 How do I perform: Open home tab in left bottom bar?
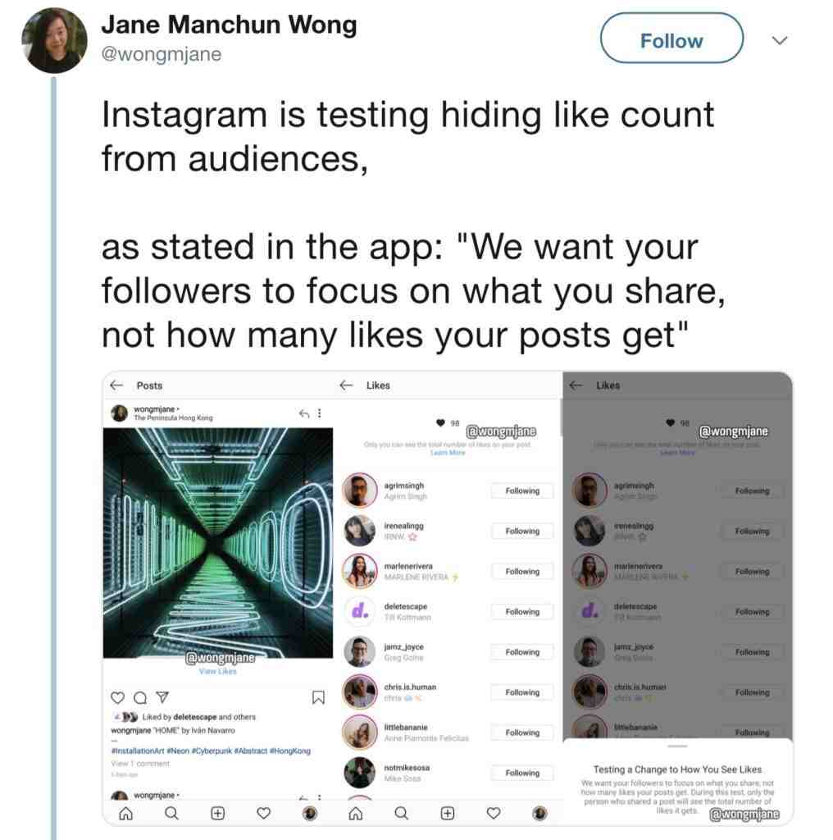[125, 814]
